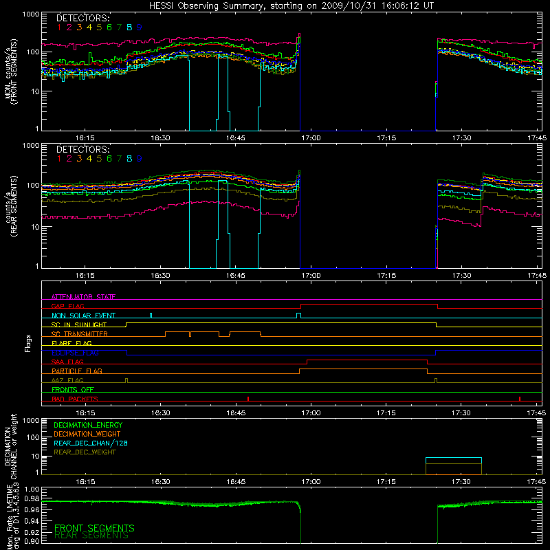Click the front segments counts/s y-axis title
The image size is (550, 550).
[x=10, y=71]
